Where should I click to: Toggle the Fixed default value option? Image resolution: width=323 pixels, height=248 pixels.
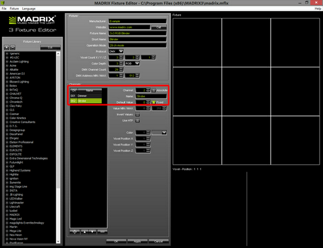(154, 102)
